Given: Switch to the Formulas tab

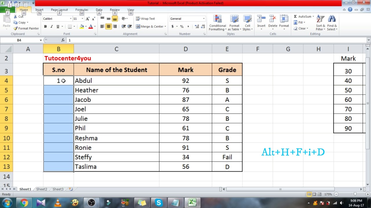Looking at the screenshot, I should [x=82, y=10].
